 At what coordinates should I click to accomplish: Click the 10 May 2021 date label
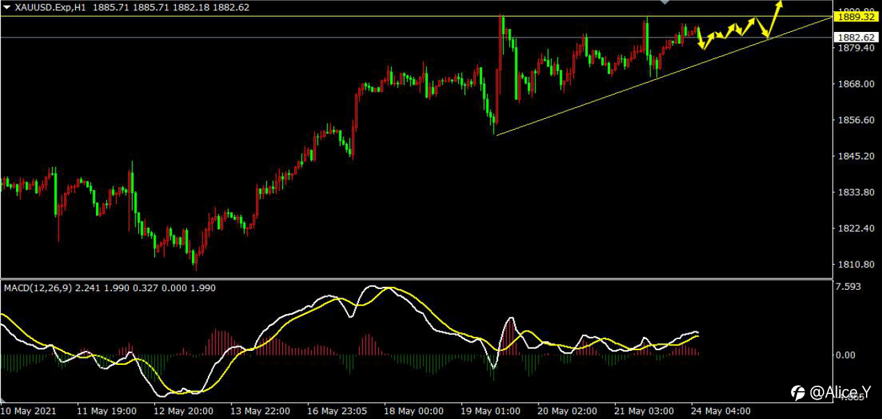[29, 411]
